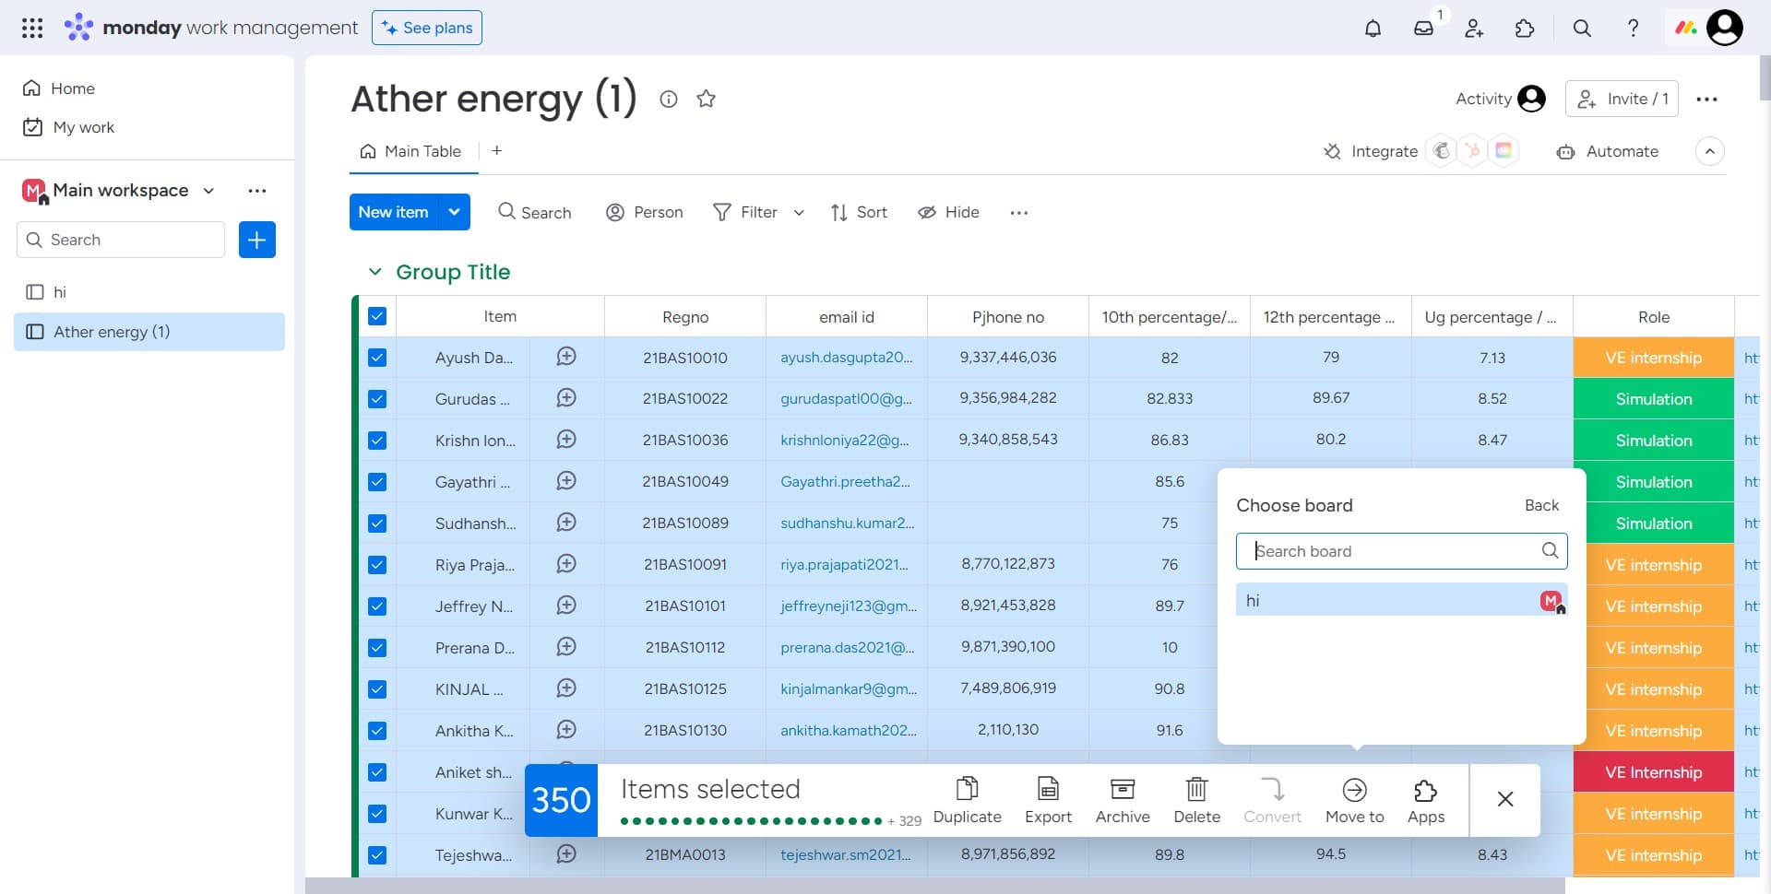This screenshot has width=1771, height=894.
Task: Open the apps switcher grid icon
Action: (32, 29)
